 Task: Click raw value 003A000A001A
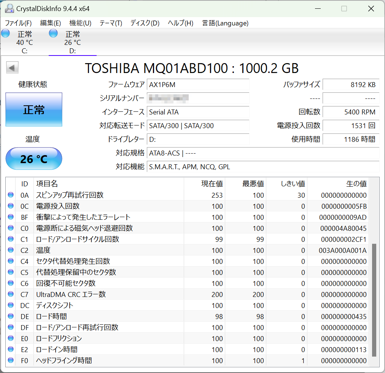[x=342, y=250]
